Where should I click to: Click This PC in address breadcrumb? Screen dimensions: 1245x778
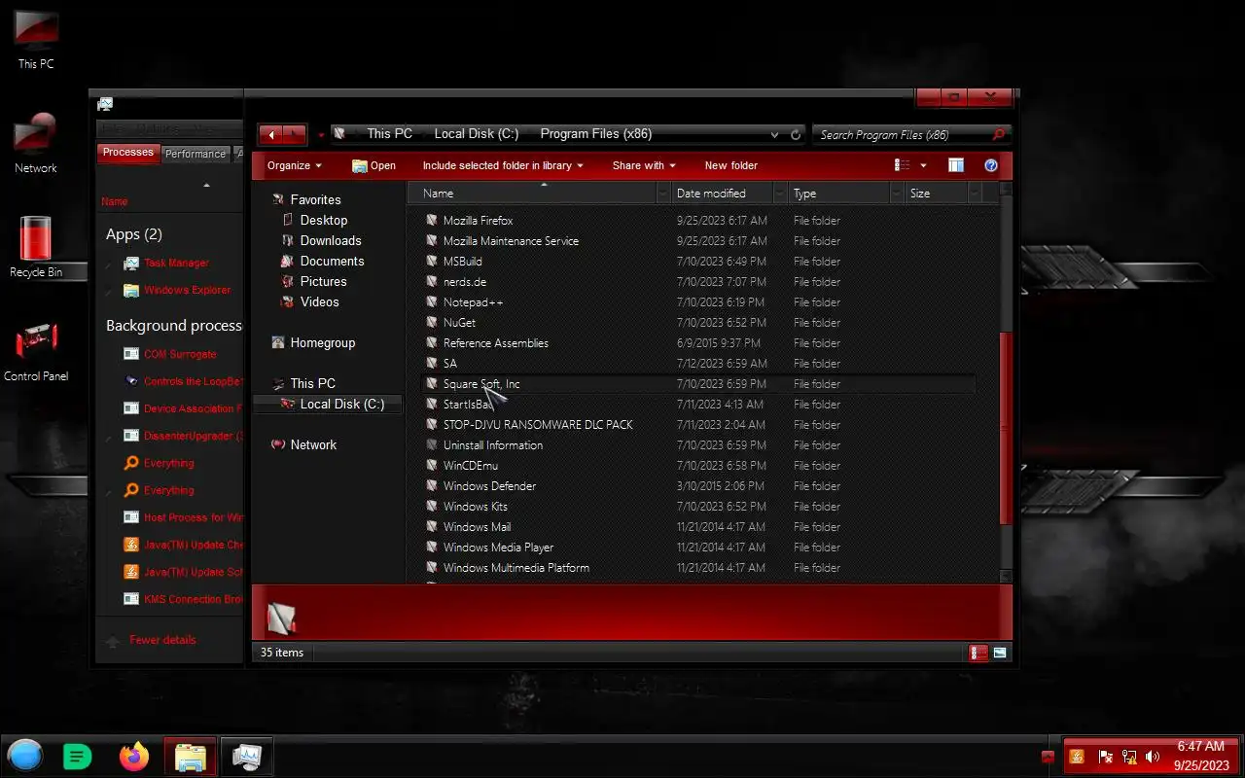389,134
